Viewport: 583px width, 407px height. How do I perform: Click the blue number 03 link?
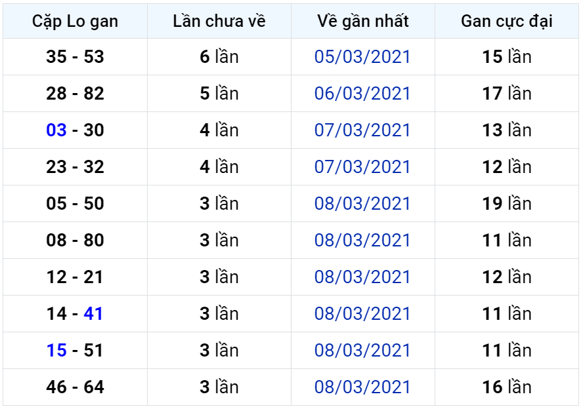pyautogui.click(x=56, y=130)
